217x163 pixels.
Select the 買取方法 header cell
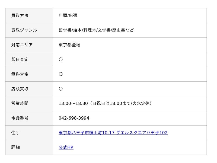[x=29, y=15]
